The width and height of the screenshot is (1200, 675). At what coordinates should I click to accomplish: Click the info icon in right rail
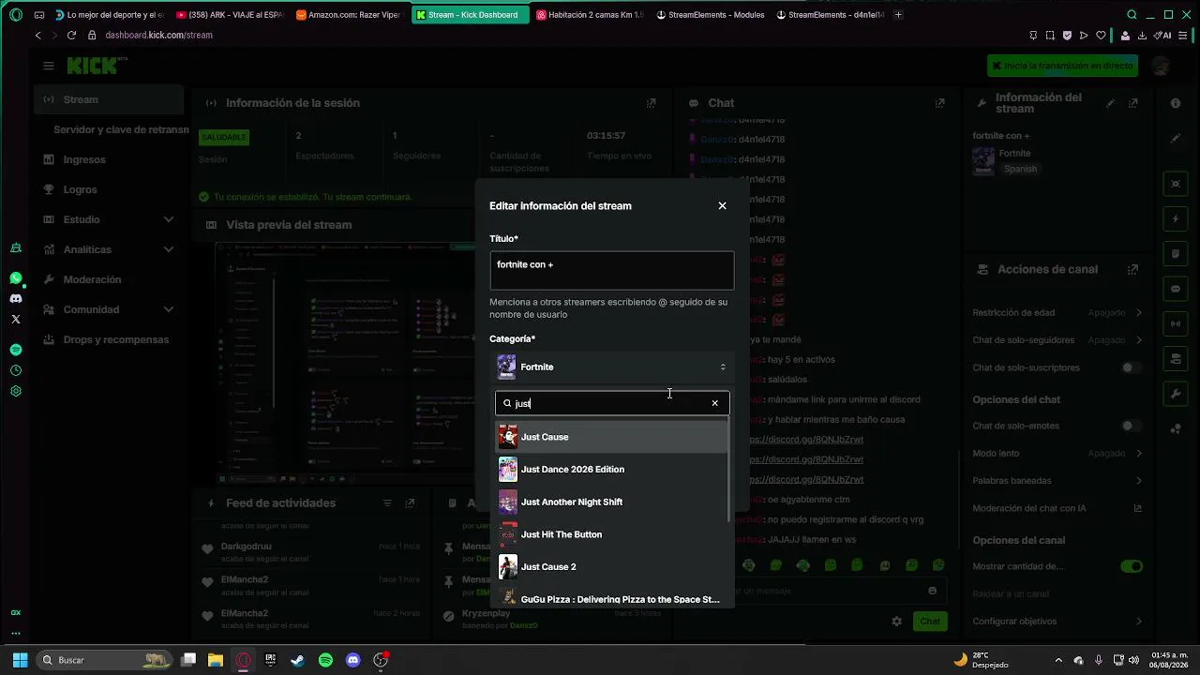point(1176,103)
